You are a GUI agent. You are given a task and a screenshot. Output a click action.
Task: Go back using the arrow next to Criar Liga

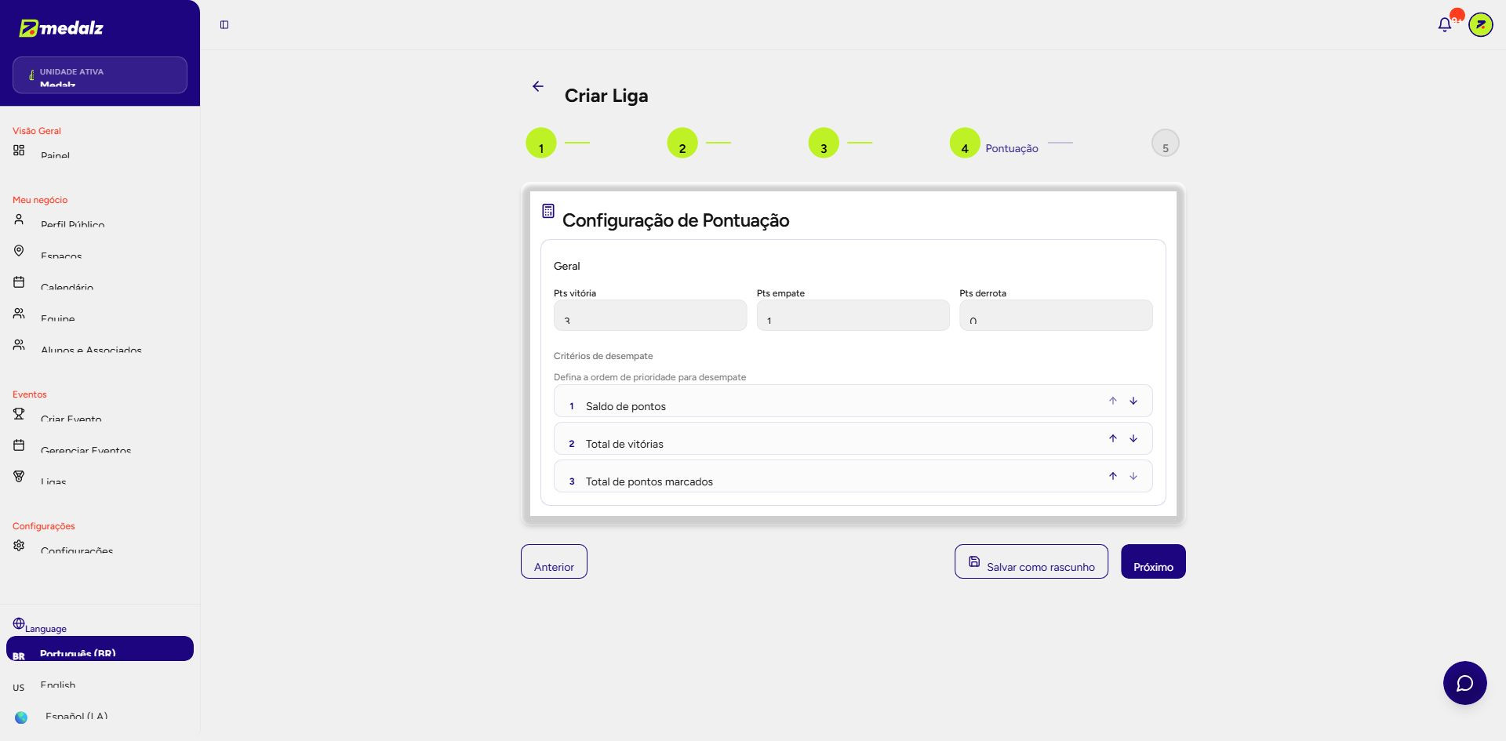coord(538,86)
